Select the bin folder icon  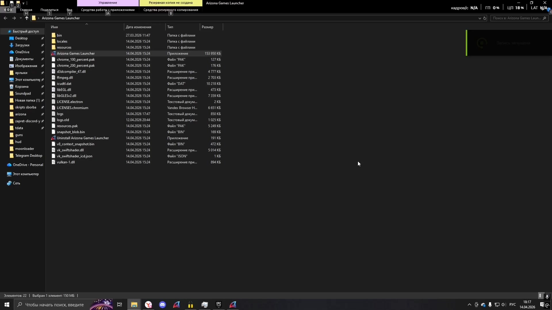53,35
